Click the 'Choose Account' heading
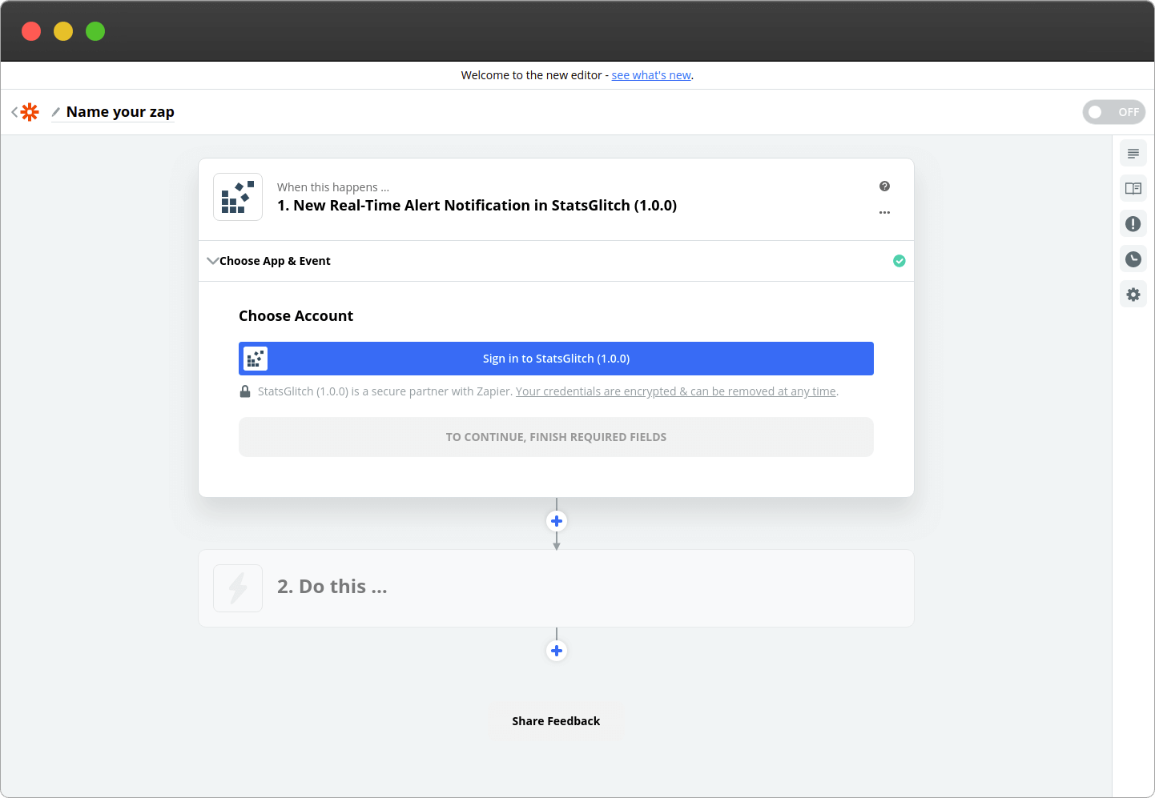This screenshot has height=798, width=1155. pyautogui.click(x=296, y=316)
